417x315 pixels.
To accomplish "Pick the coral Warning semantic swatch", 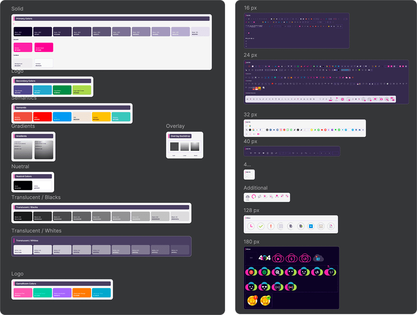I will click(x=23, y=117).
